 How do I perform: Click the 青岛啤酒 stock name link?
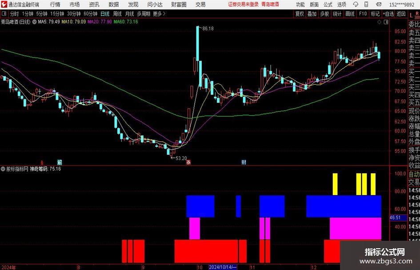point(270,4)
